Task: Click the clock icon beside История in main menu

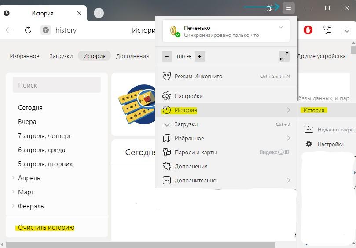Action: [167, 110]
